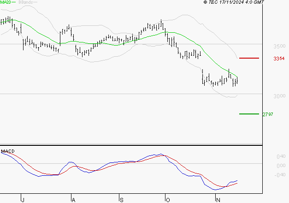Click the 3000 price axis label

(278, 96)
